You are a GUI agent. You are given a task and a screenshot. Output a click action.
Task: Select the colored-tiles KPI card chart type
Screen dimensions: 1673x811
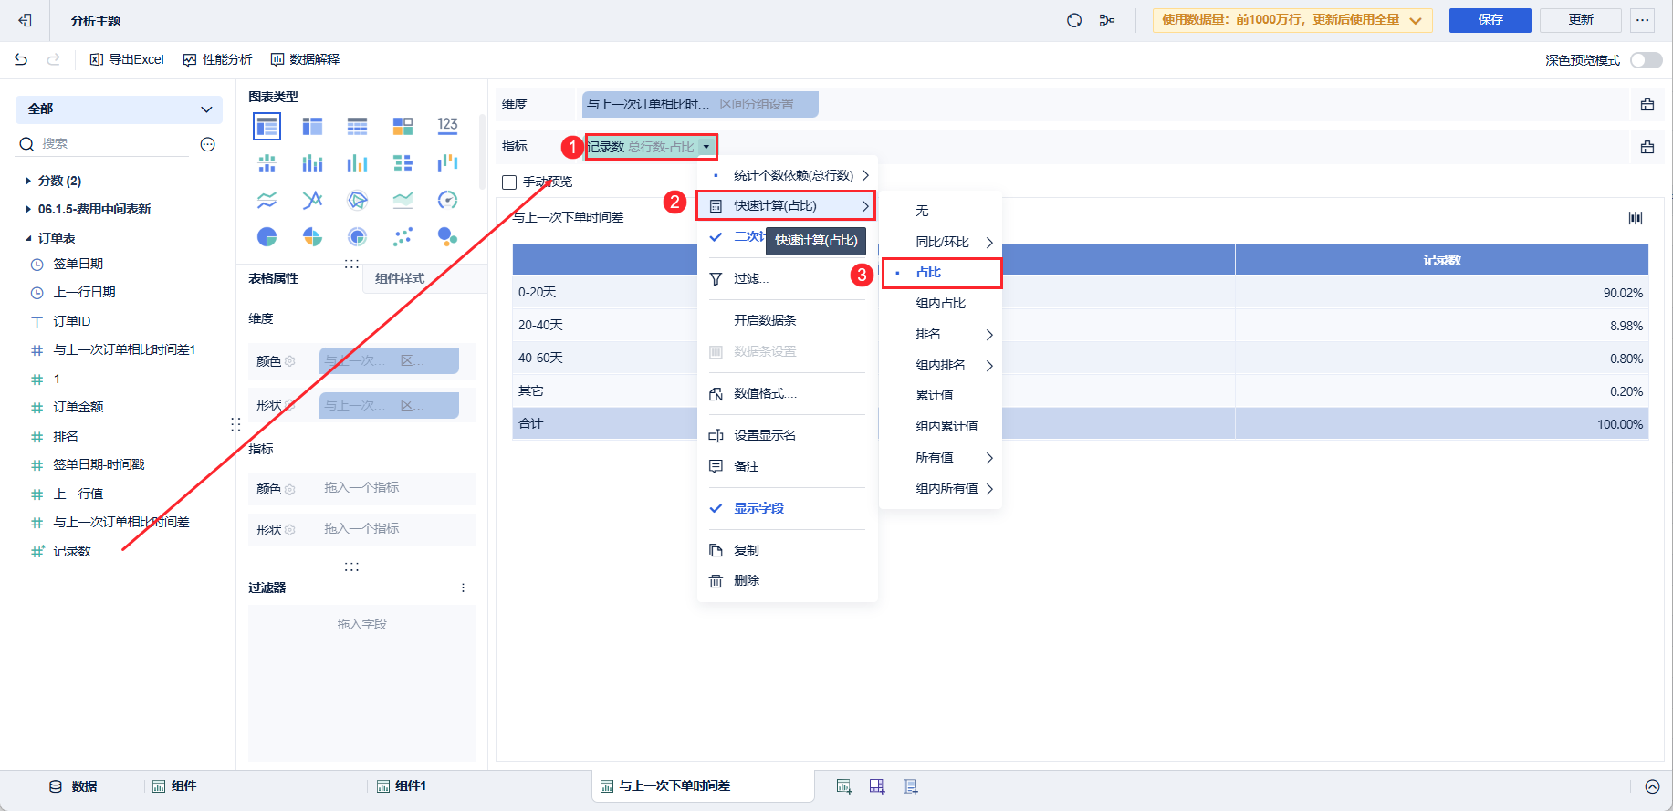(403, 126)
